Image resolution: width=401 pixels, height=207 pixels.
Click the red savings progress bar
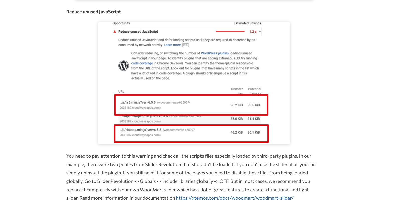point(230,32)
